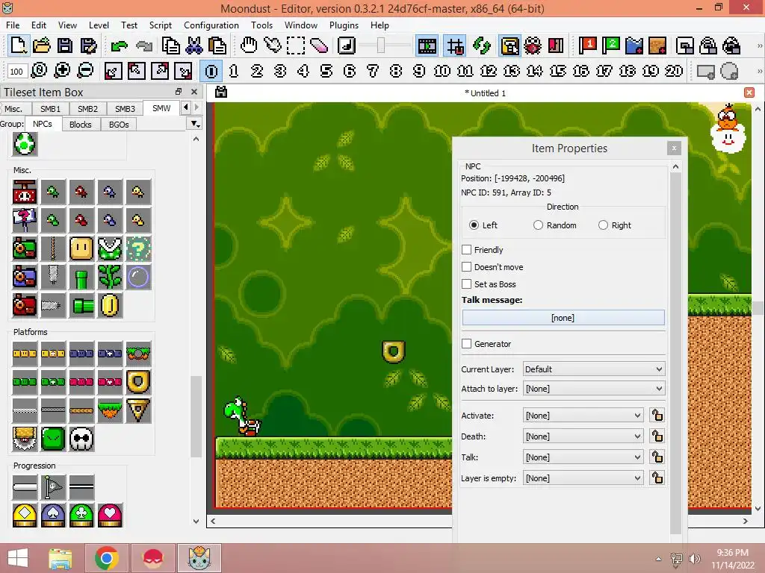Select the gold coin NPC tile
This screenshot has width=765, height=573.
pos(110,306)
